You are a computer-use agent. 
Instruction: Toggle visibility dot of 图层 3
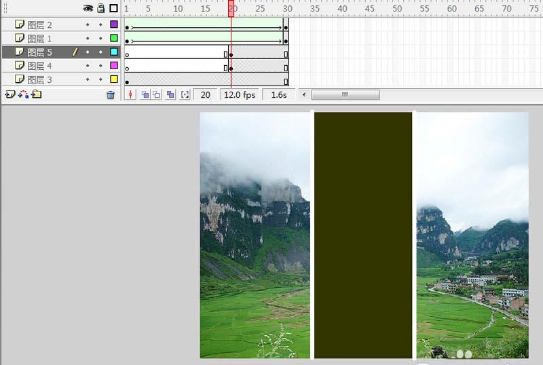[x=88, y=79]
